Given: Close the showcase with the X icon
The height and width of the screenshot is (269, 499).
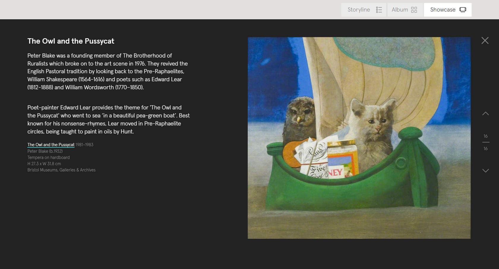Looking at the screenshot, I should pos(485,41).
